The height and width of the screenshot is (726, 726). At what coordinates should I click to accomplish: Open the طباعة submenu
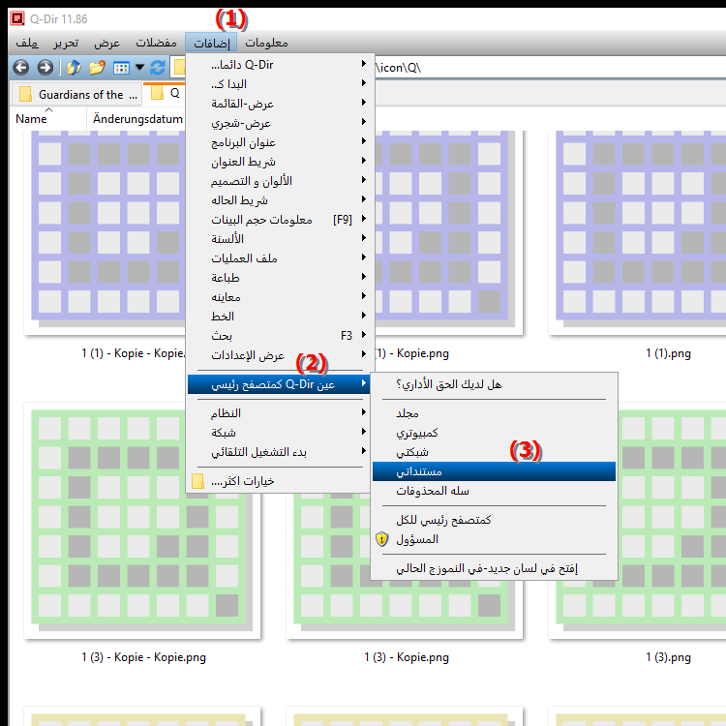click(279, 278)
